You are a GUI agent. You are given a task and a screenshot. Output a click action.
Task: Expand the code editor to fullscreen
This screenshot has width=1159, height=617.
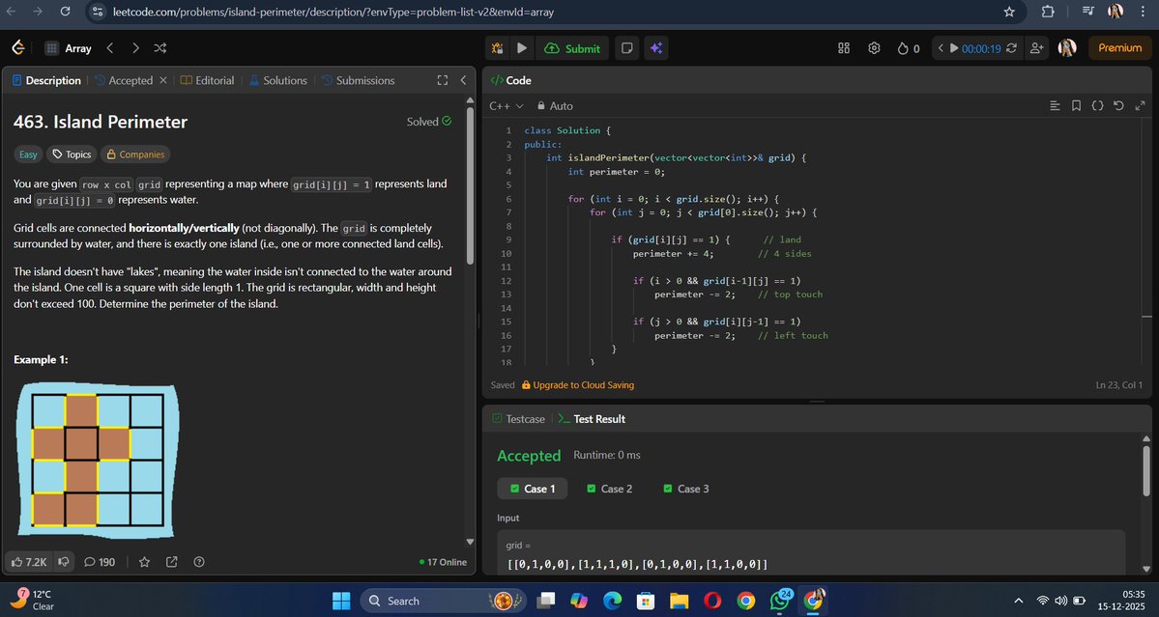(x=1140, y=105)
